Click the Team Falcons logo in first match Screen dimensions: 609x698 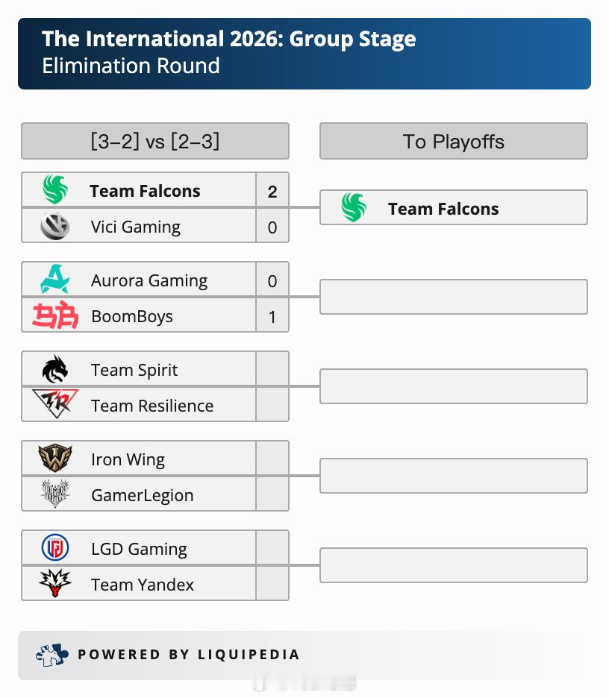54,189
